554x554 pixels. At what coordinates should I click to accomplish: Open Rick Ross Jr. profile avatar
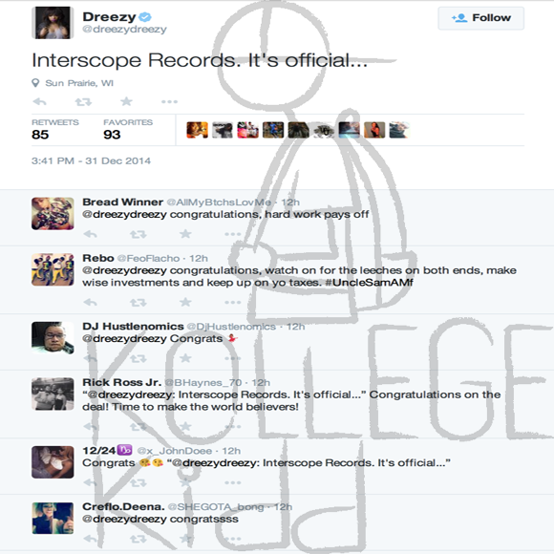click(x=53, y=394)
